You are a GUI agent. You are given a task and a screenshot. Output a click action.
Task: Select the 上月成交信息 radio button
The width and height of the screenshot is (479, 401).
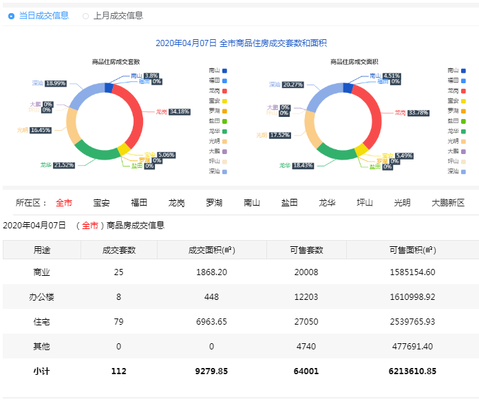(x=86, y=16)
